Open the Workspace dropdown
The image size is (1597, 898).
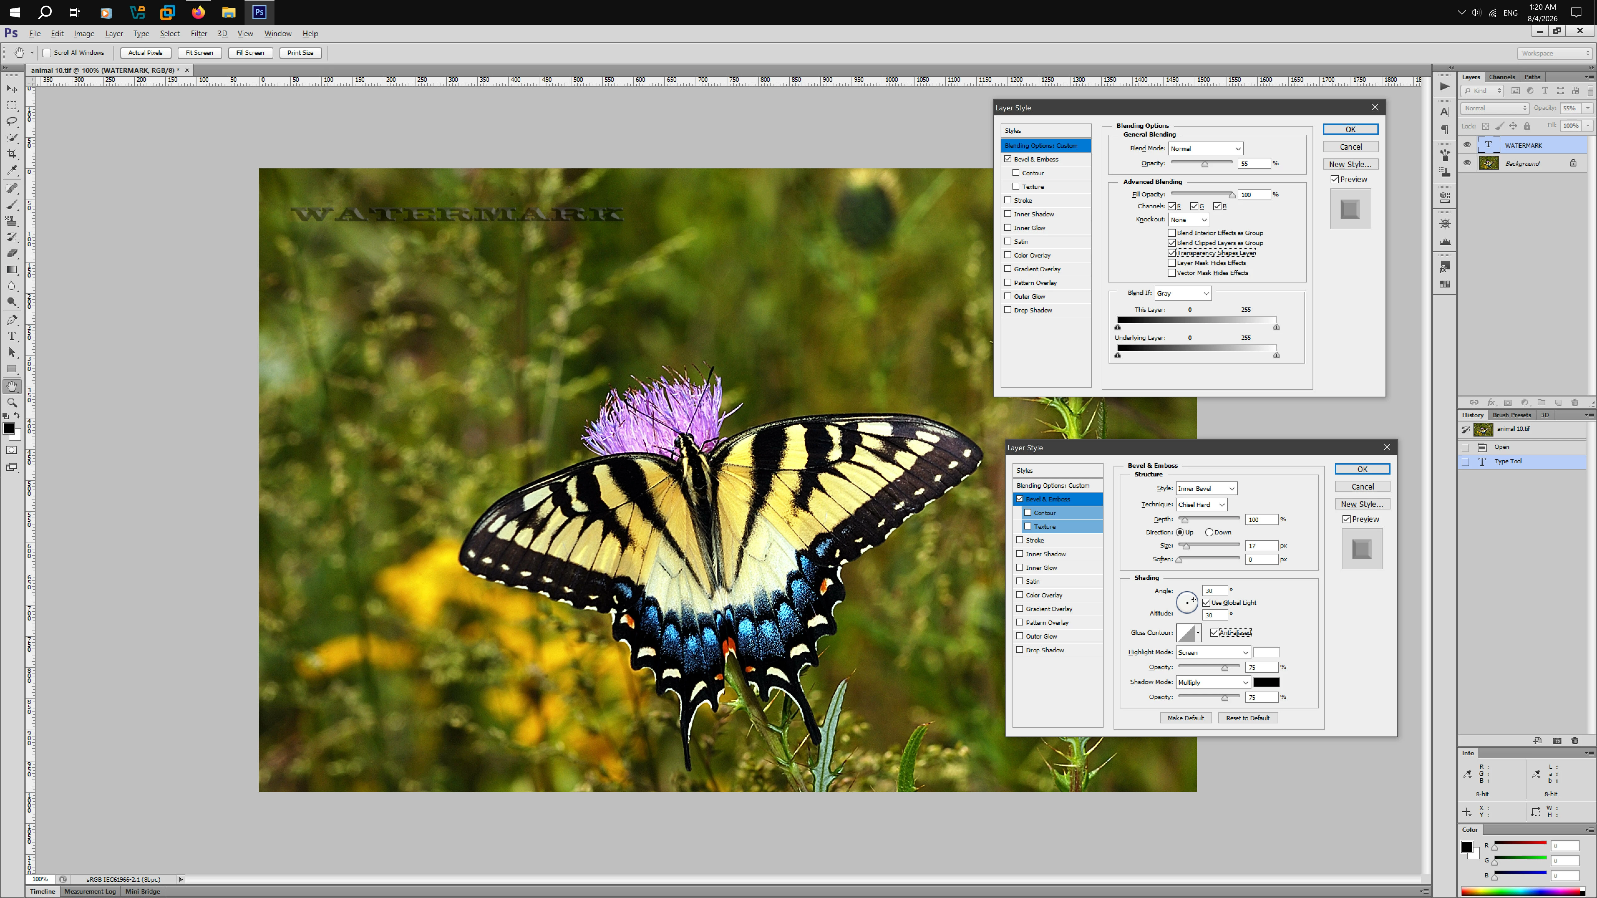(x=1555, y=53)
